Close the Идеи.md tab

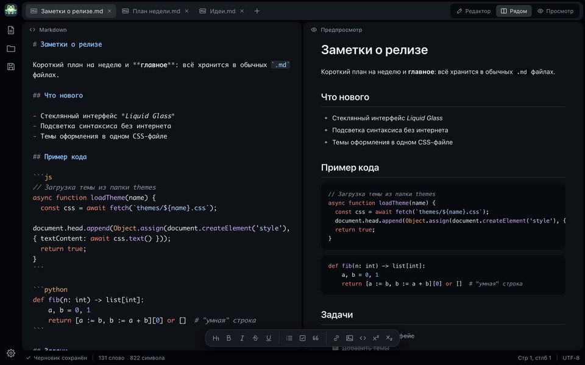pos(242,11)
